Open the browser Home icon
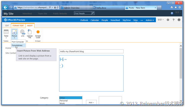The height and width of the screenshot is (107, 185). pyautogui.click(x=172, y=7)
